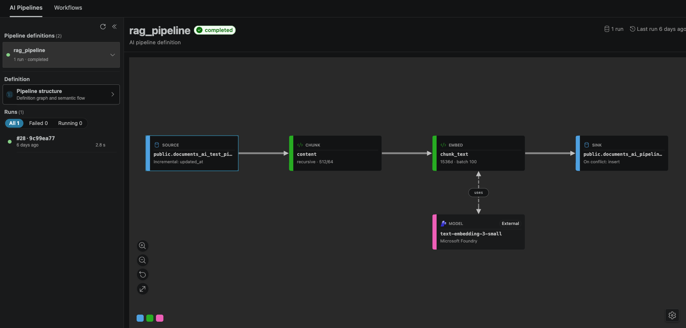Click green status dot of rag_pipeline definition
This screenshot has width=686, height=328.
pos(8,55)
